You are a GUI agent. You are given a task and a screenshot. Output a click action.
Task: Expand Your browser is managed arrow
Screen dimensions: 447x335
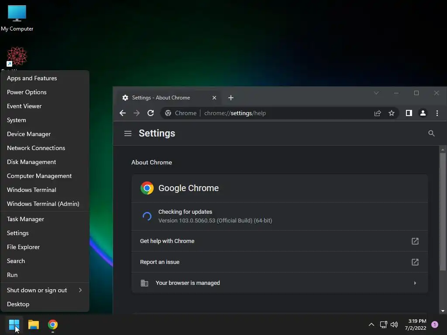[415, 283]
